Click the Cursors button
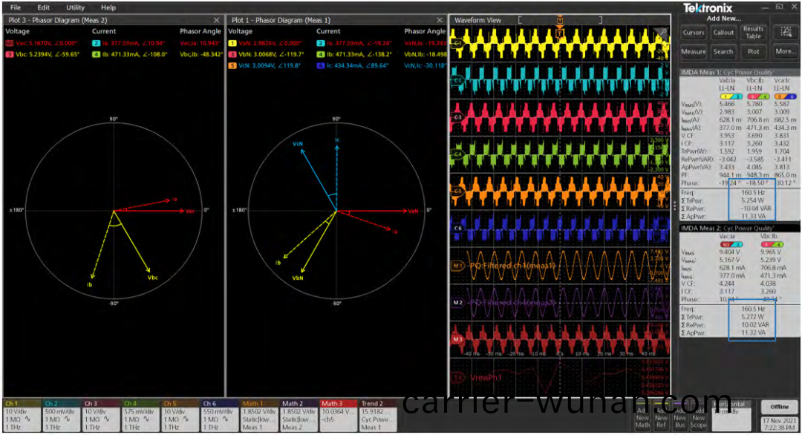Image resolution: width=802 pixels, height=435 pixels. [694, 33]
